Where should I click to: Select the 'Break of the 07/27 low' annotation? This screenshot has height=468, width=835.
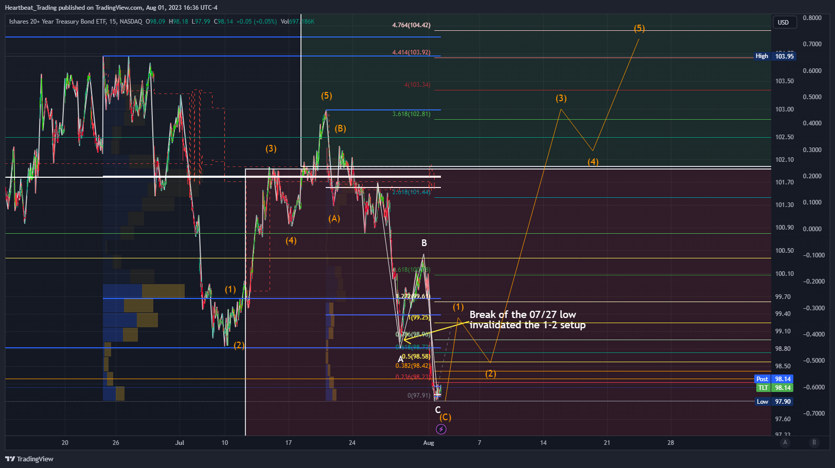pos(527,320)
